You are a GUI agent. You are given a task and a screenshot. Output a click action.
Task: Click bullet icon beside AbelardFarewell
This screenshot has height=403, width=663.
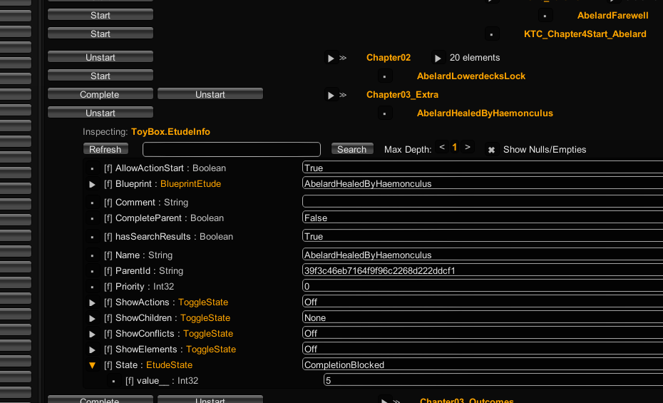click(545, 16)
